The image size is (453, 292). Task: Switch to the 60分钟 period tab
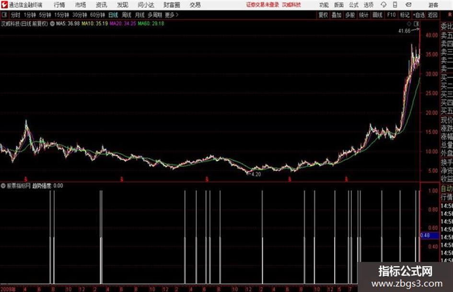(97, 15)
